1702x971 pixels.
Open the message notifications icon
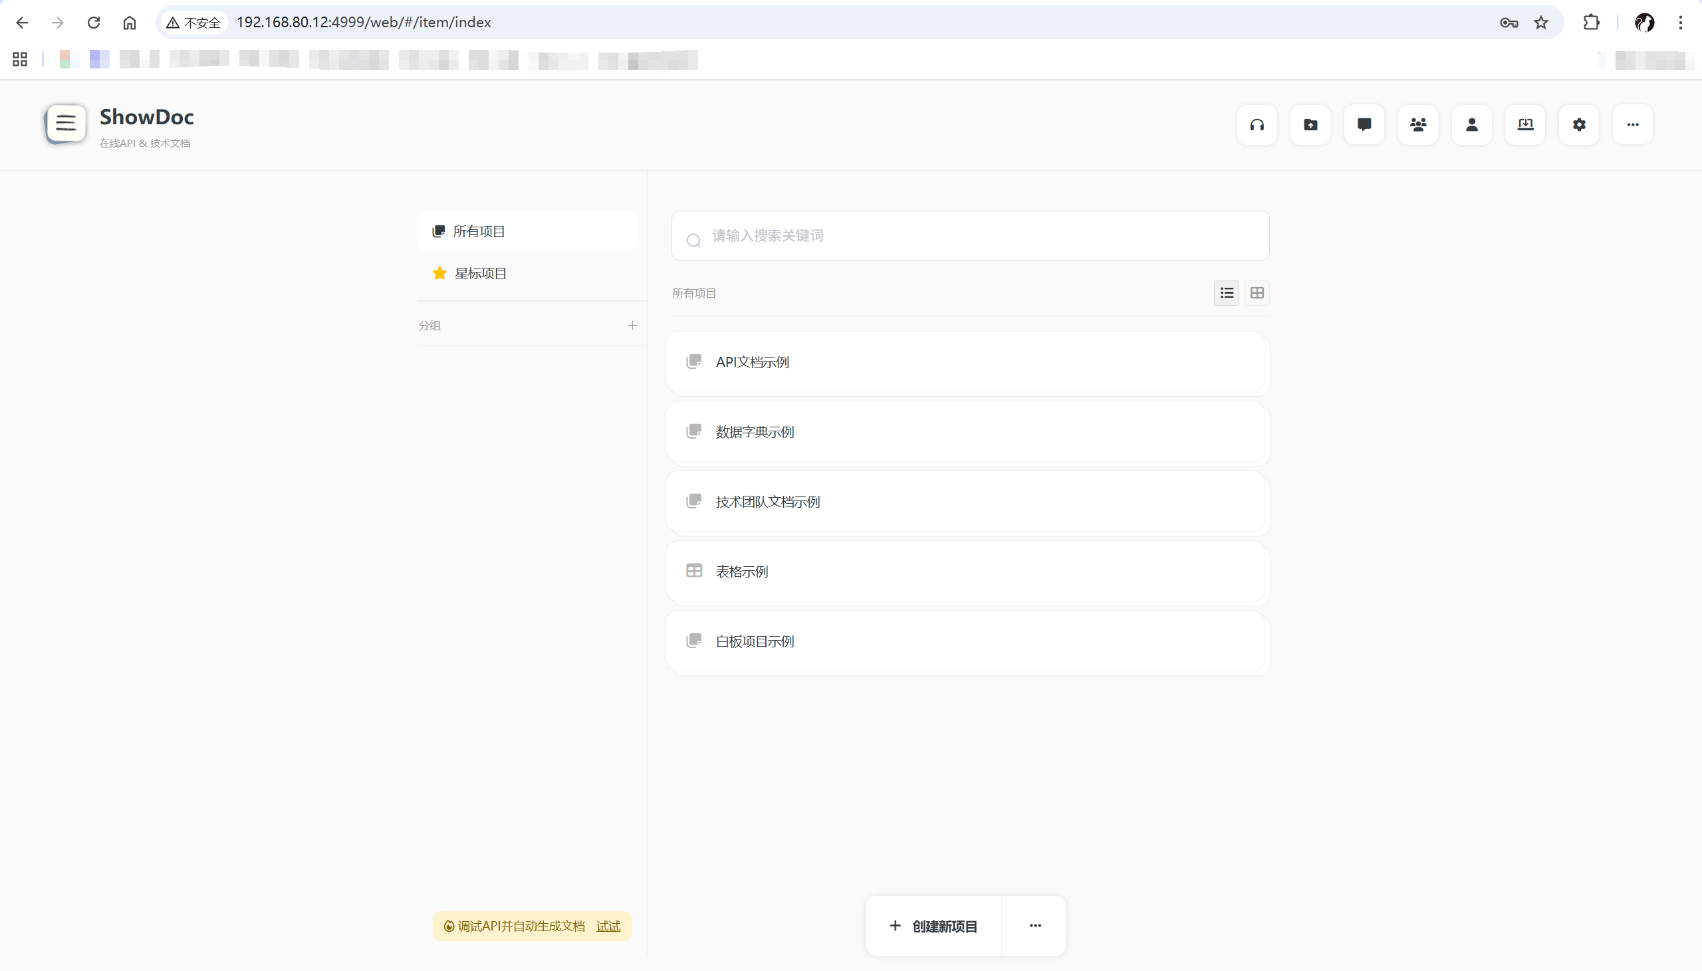click(x=1364, y=125)
